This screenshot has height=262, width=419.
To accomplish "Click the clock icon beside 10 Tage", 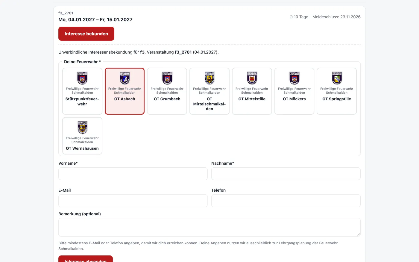I will [x=291, y=17].
